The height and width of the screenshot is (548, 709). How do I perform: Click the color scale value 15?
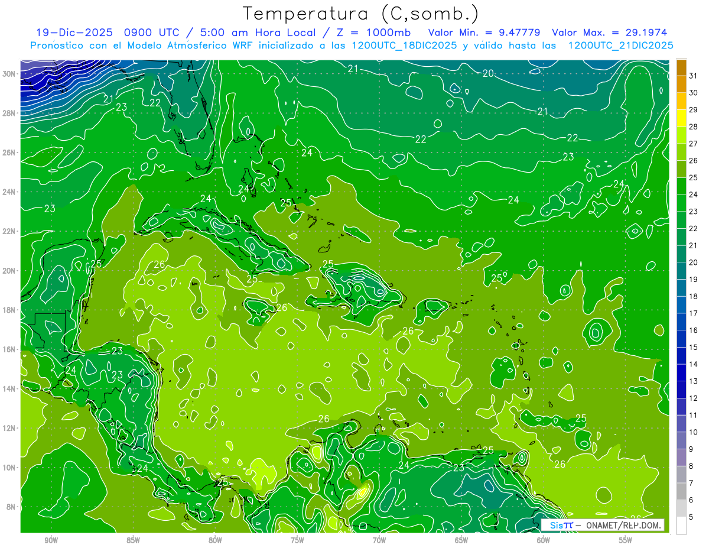coord(693,347)
